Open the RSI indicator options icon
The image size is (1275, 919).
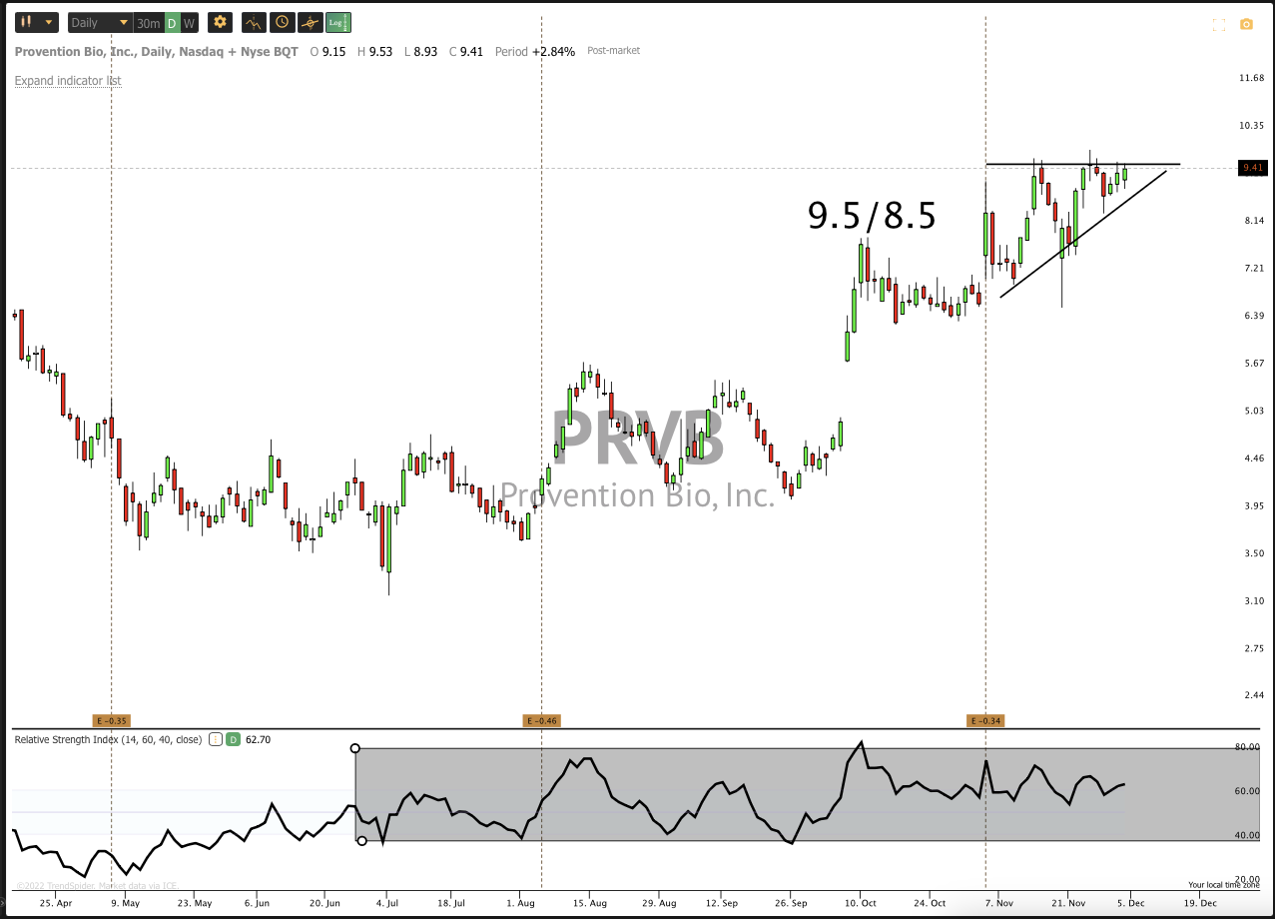tap(216, 739)
